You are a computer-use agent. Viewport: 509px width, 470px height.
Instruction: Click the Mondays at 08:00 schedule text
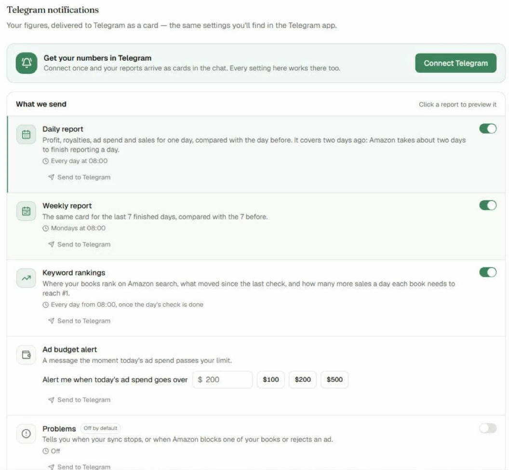78,228
